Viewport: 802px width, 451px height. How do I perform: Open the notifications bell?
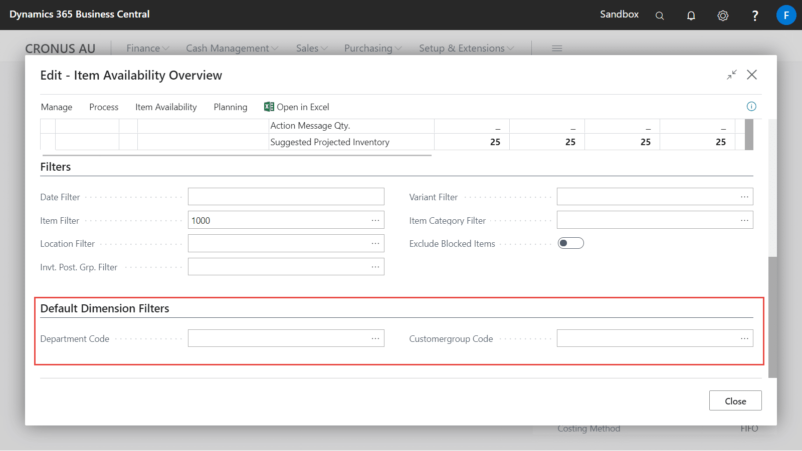(691, 16)
